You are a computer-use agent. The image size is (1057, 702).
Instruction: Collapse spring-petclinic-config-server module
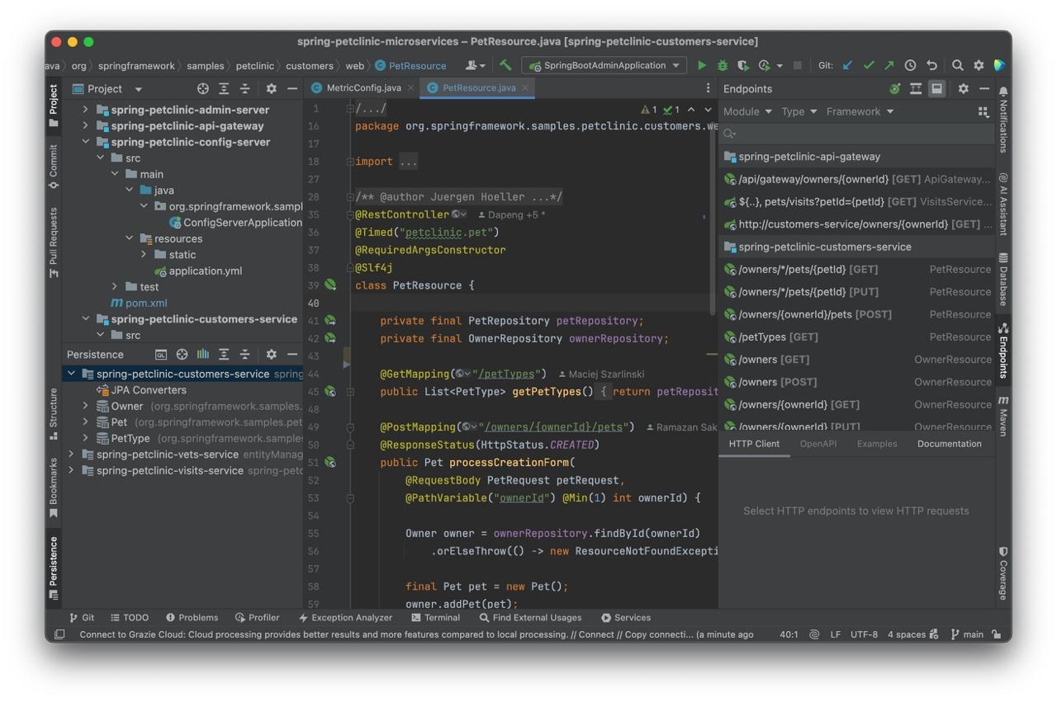pyautogui.click(x=85, y=142)
